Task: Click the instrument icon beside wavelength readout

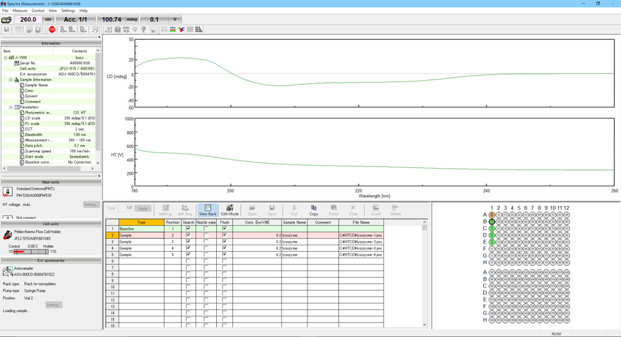Action: point(6,20)
